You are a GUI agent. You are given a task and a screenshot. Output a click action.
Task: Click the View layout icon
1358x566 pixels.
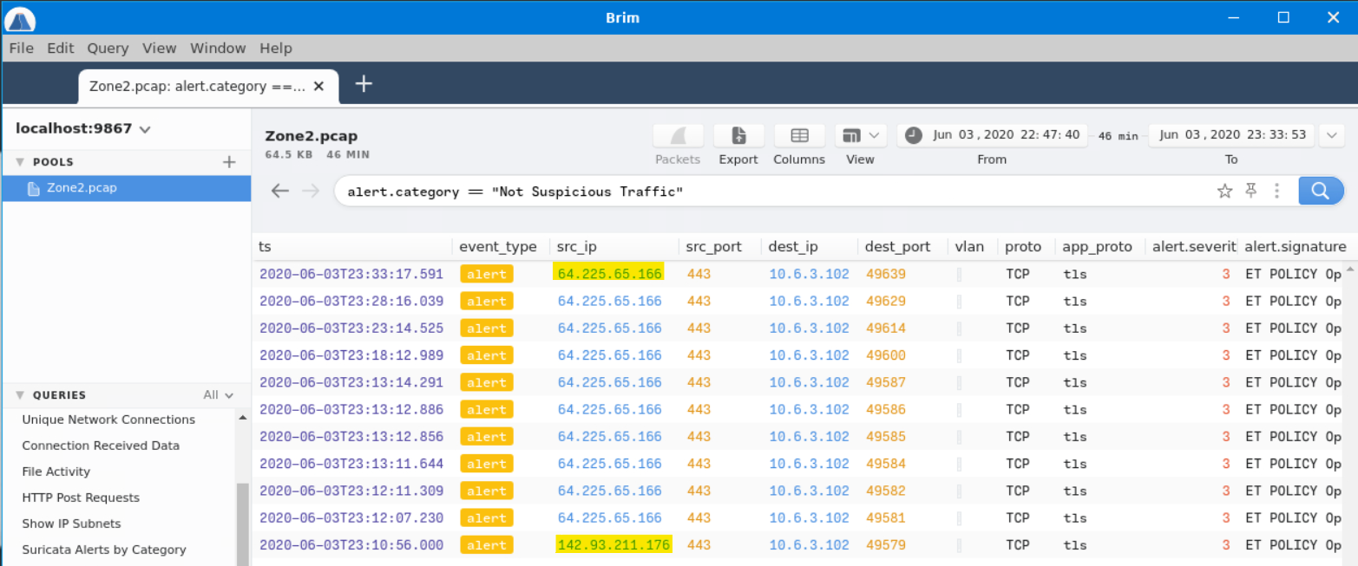pos(851,135)
